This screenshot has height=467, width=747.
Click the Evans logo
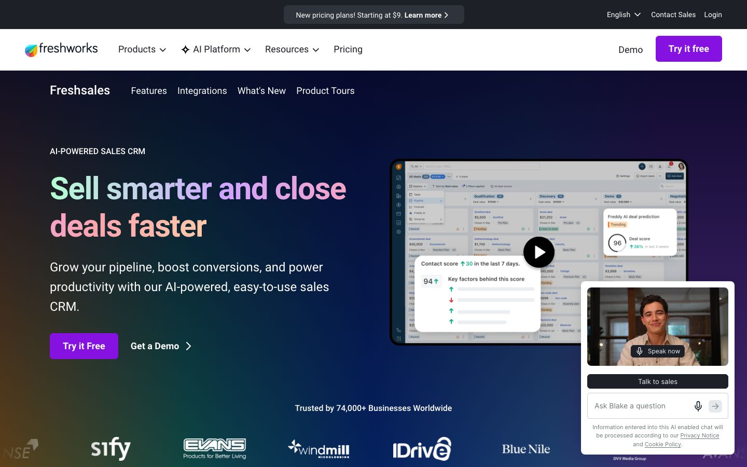[215, 448]
